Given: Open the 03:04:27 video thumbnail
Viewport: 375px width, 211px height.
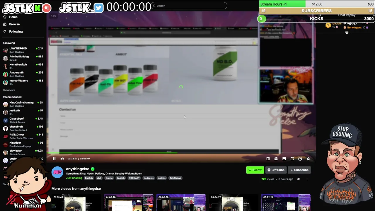Looking at the screenshot, I should 233,203.
